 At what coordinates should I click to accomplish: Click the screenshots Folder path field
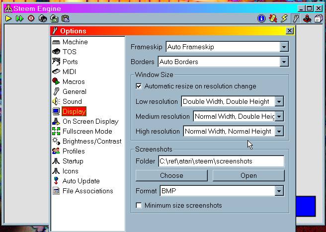[x=221, y=161]
